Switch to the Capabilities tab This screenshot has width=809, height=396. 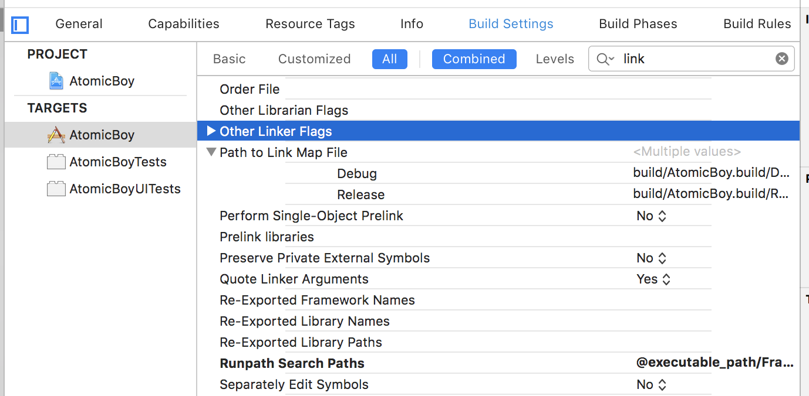(x=184, y=24)
